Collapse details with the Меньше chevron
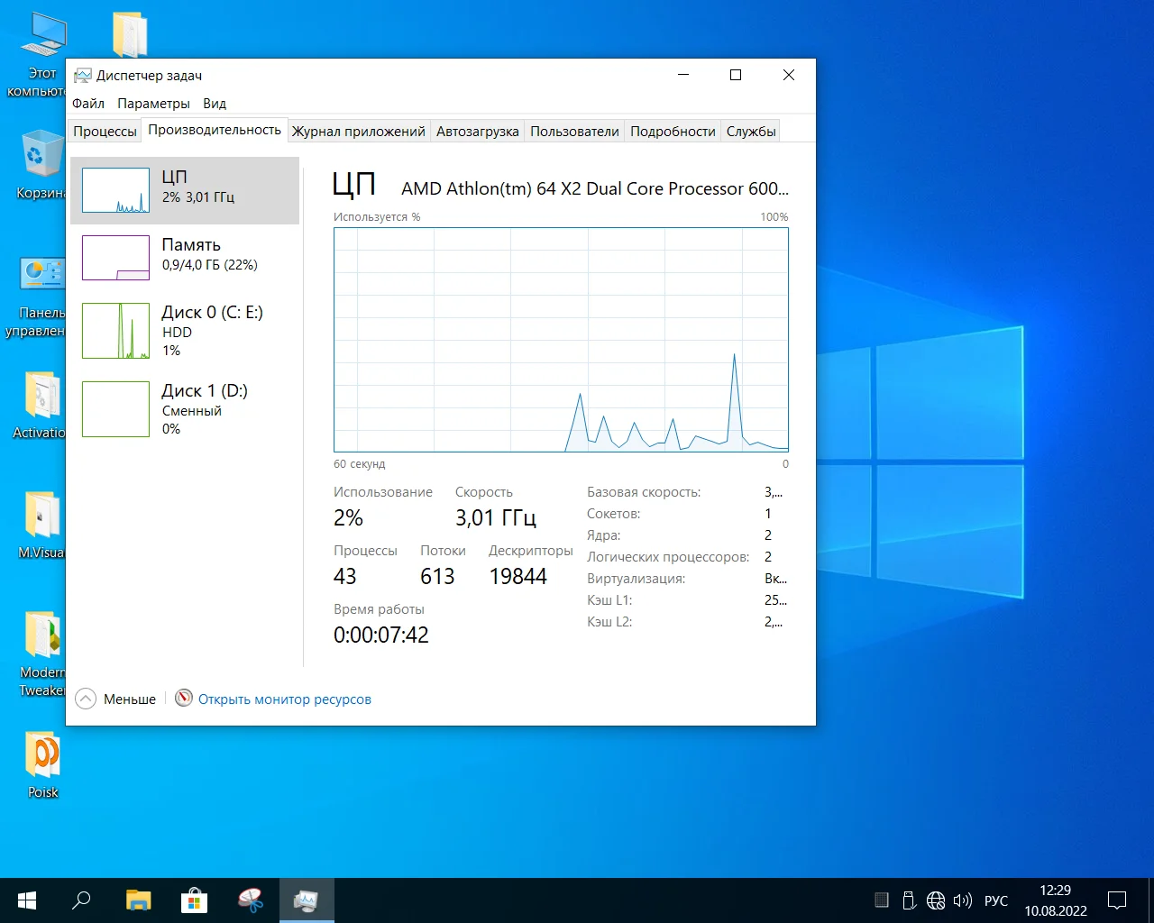 point(86,699)
